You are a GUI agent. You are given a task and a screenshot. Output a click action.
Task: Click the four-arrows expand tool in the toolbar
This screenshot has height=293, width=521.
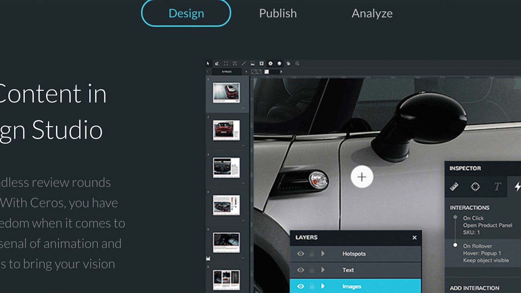pos(235,63)
